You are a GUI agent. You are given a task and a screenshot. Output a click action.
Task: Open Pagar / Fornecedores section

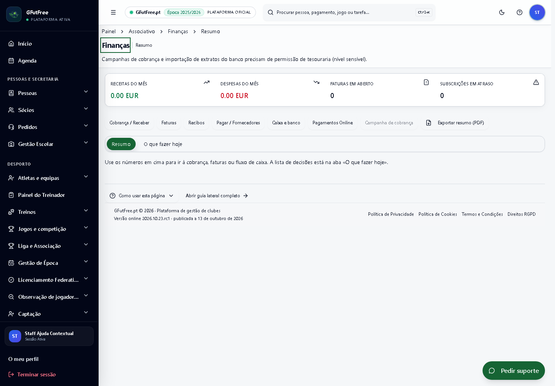(238, 123)
